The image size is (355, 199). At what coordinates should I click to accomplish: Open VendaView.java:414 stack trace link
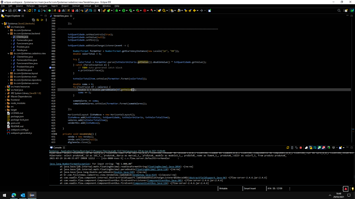144,175
